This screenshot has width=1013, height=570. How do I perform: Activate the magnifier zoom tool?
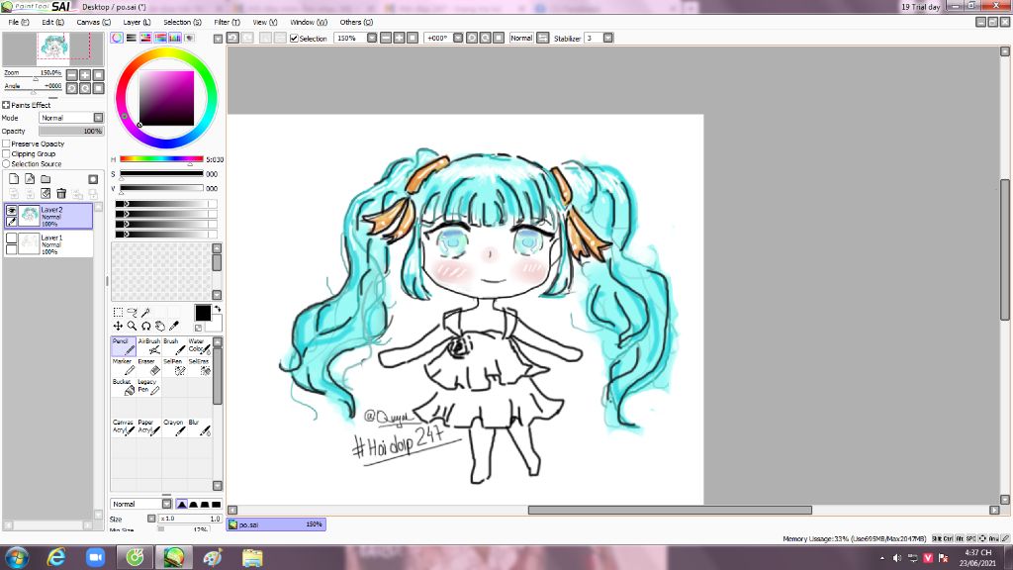132,326
